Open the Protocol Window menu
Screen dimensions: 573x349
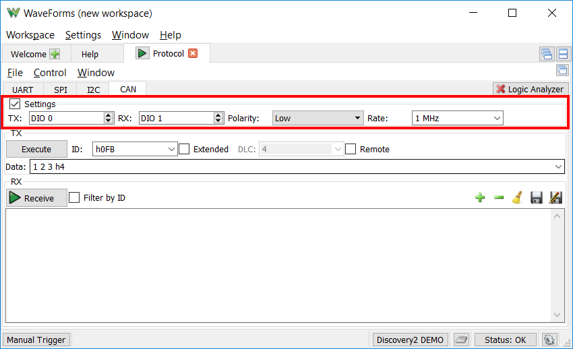96,73
